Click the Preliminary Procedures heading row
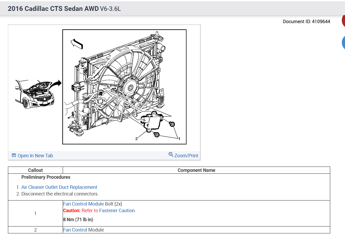Screen dimensions: 345x244 (x=46, y=177)
